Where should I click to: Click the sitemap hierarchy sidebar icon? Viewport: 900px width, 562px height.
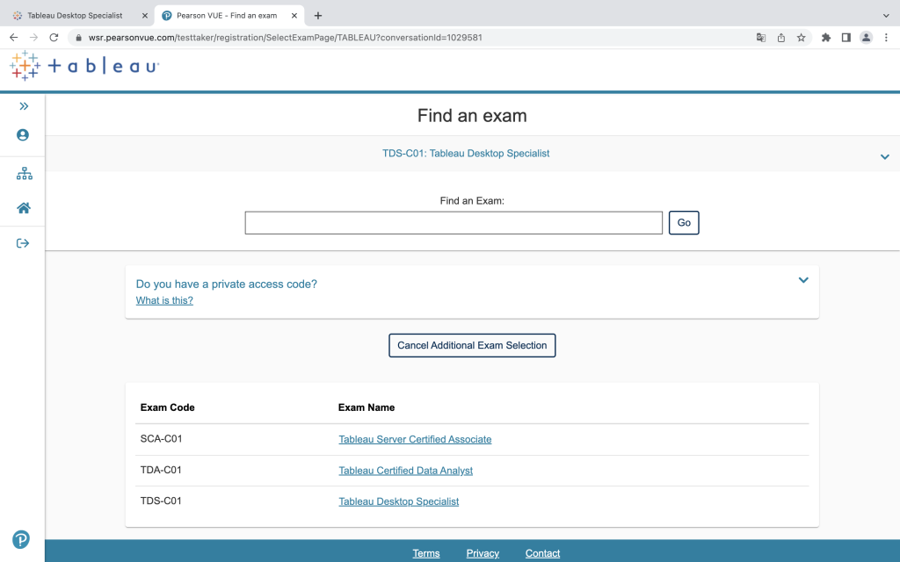click(24, 174)
